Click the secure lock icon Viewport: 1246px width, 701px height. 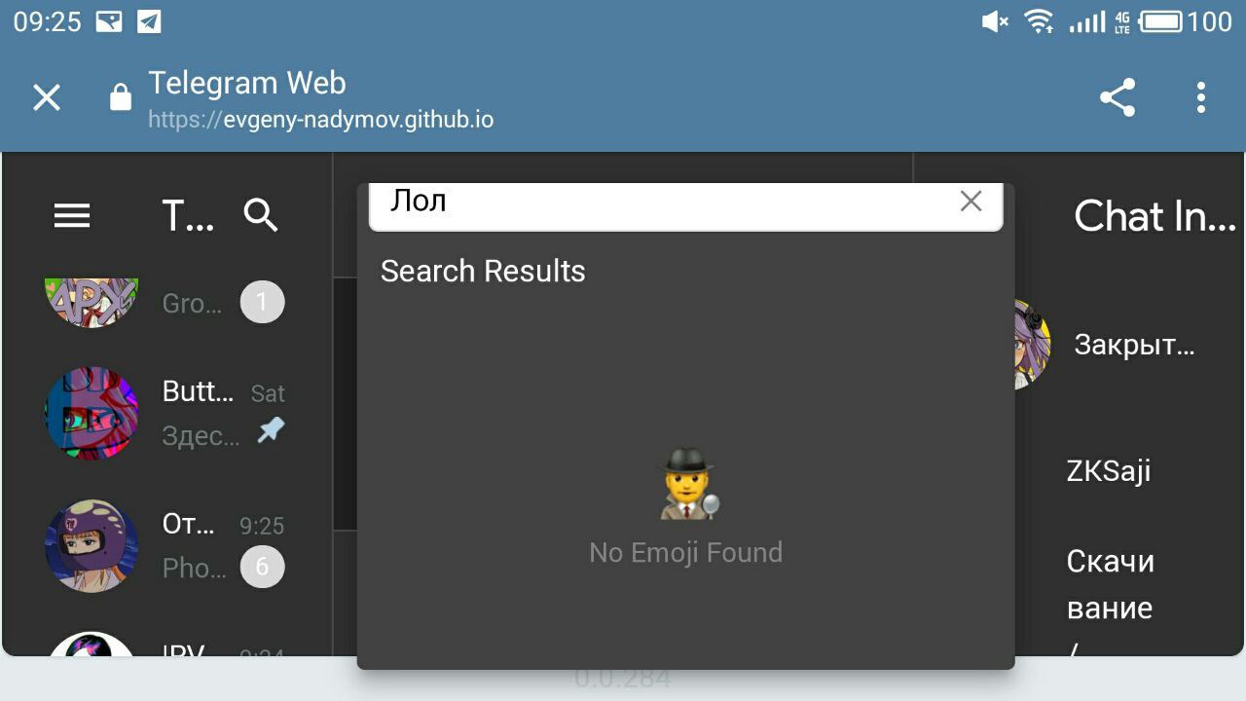click(x=121, y=97)
